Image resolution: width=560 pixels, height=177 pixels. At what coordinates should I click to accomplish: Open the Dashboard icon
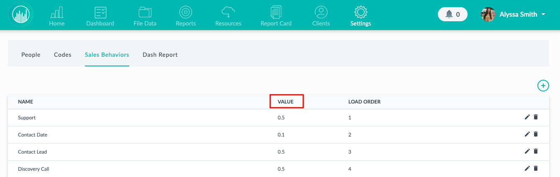(100, 12)
